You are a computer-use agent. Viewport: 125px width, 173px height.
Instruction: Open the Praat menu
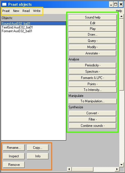point(6,11)
